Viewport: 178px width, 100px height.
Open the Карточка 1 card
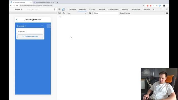[30, 31]
